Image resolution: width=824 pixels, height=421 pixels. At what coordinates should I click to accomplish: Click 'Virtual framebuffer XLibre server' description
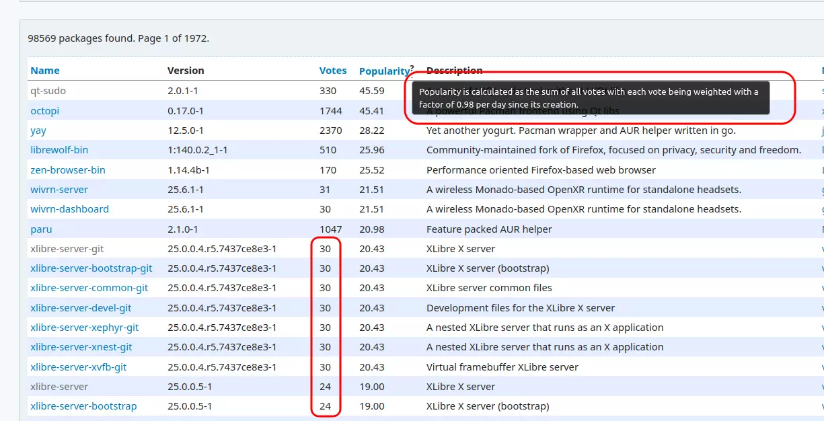click(502, 367)
